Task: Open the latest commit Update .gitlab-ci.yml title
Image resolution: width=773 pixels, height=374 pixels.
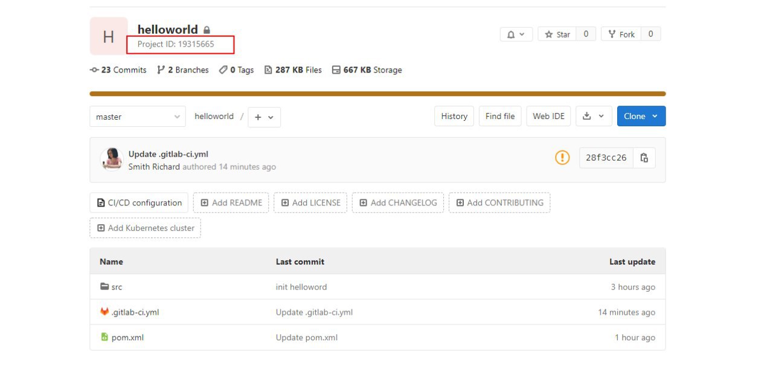Action: point(168,154)
